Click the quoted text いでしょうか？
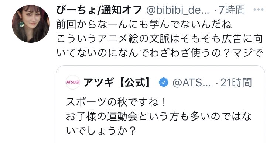Image resolution: width=277 pixels, height=143 pixels. click(x=101, y=131)
